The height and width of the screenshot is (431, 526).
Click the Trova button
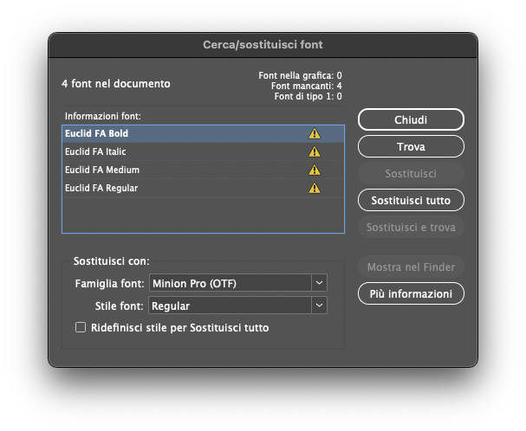click(411, 147)
